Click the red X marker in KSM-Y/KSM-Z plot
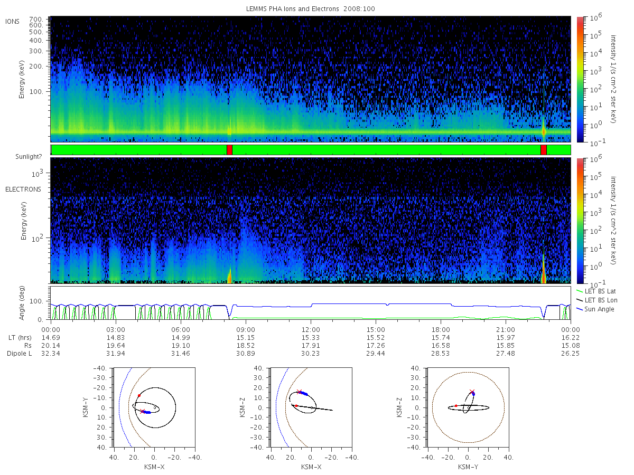 (x=472, y=392)
